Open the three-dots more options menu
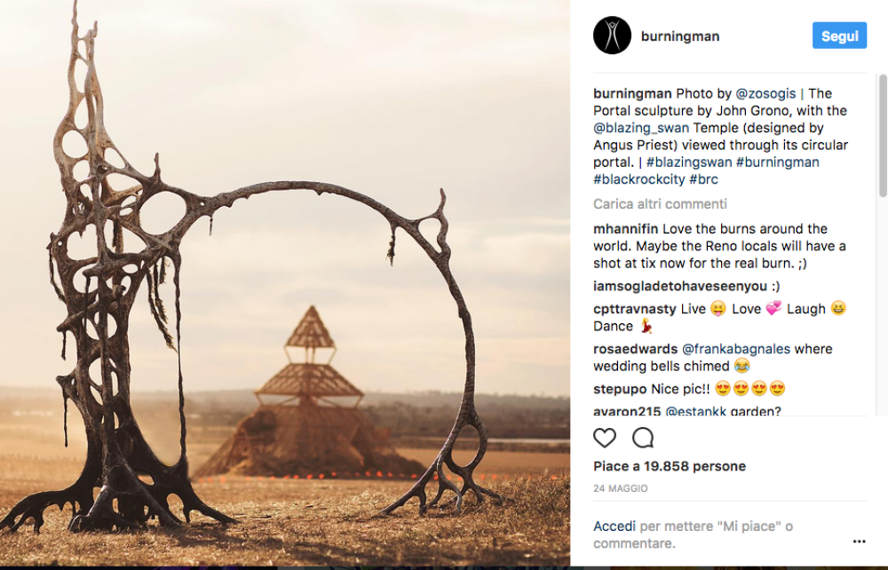 [859, 541]
